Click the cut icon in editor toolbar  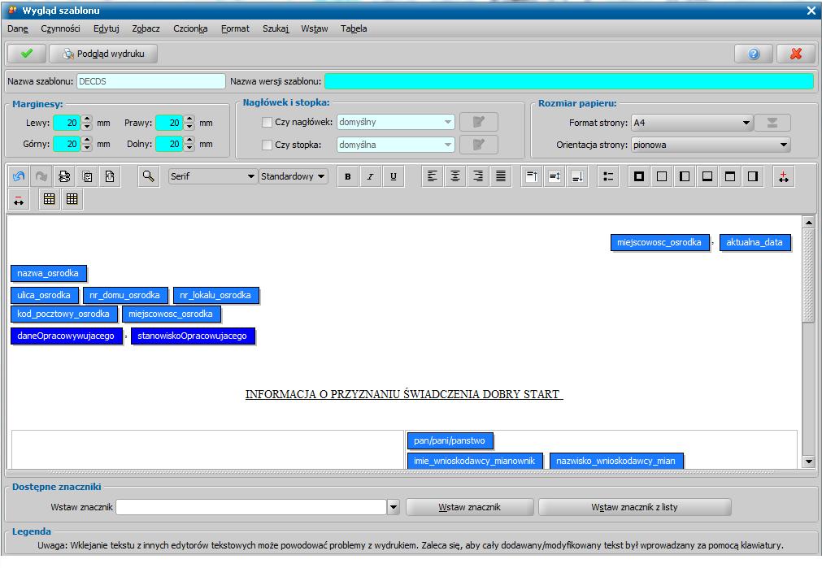coord(64,176)
